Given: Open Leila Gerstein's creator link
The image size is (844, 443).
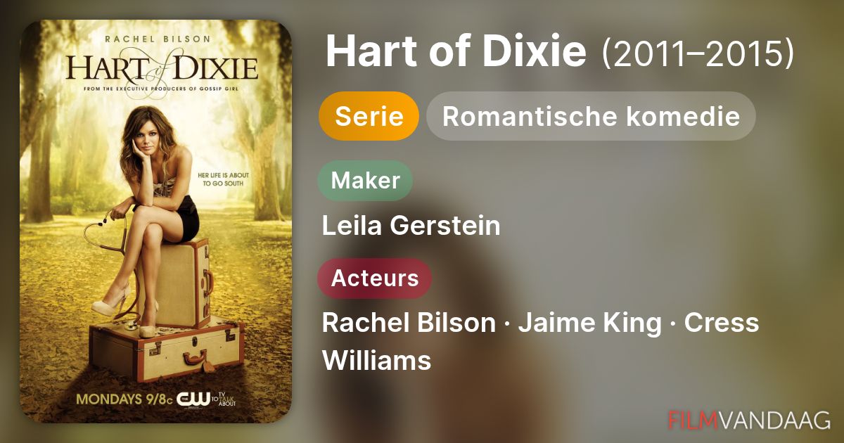Looking at the screenshot, I should (411, 226).
